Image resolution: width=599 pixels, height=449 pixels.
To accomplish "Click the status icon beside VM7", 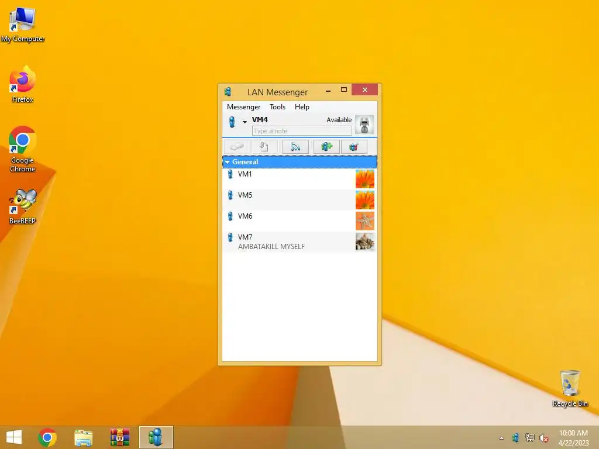I will (230, 237).
